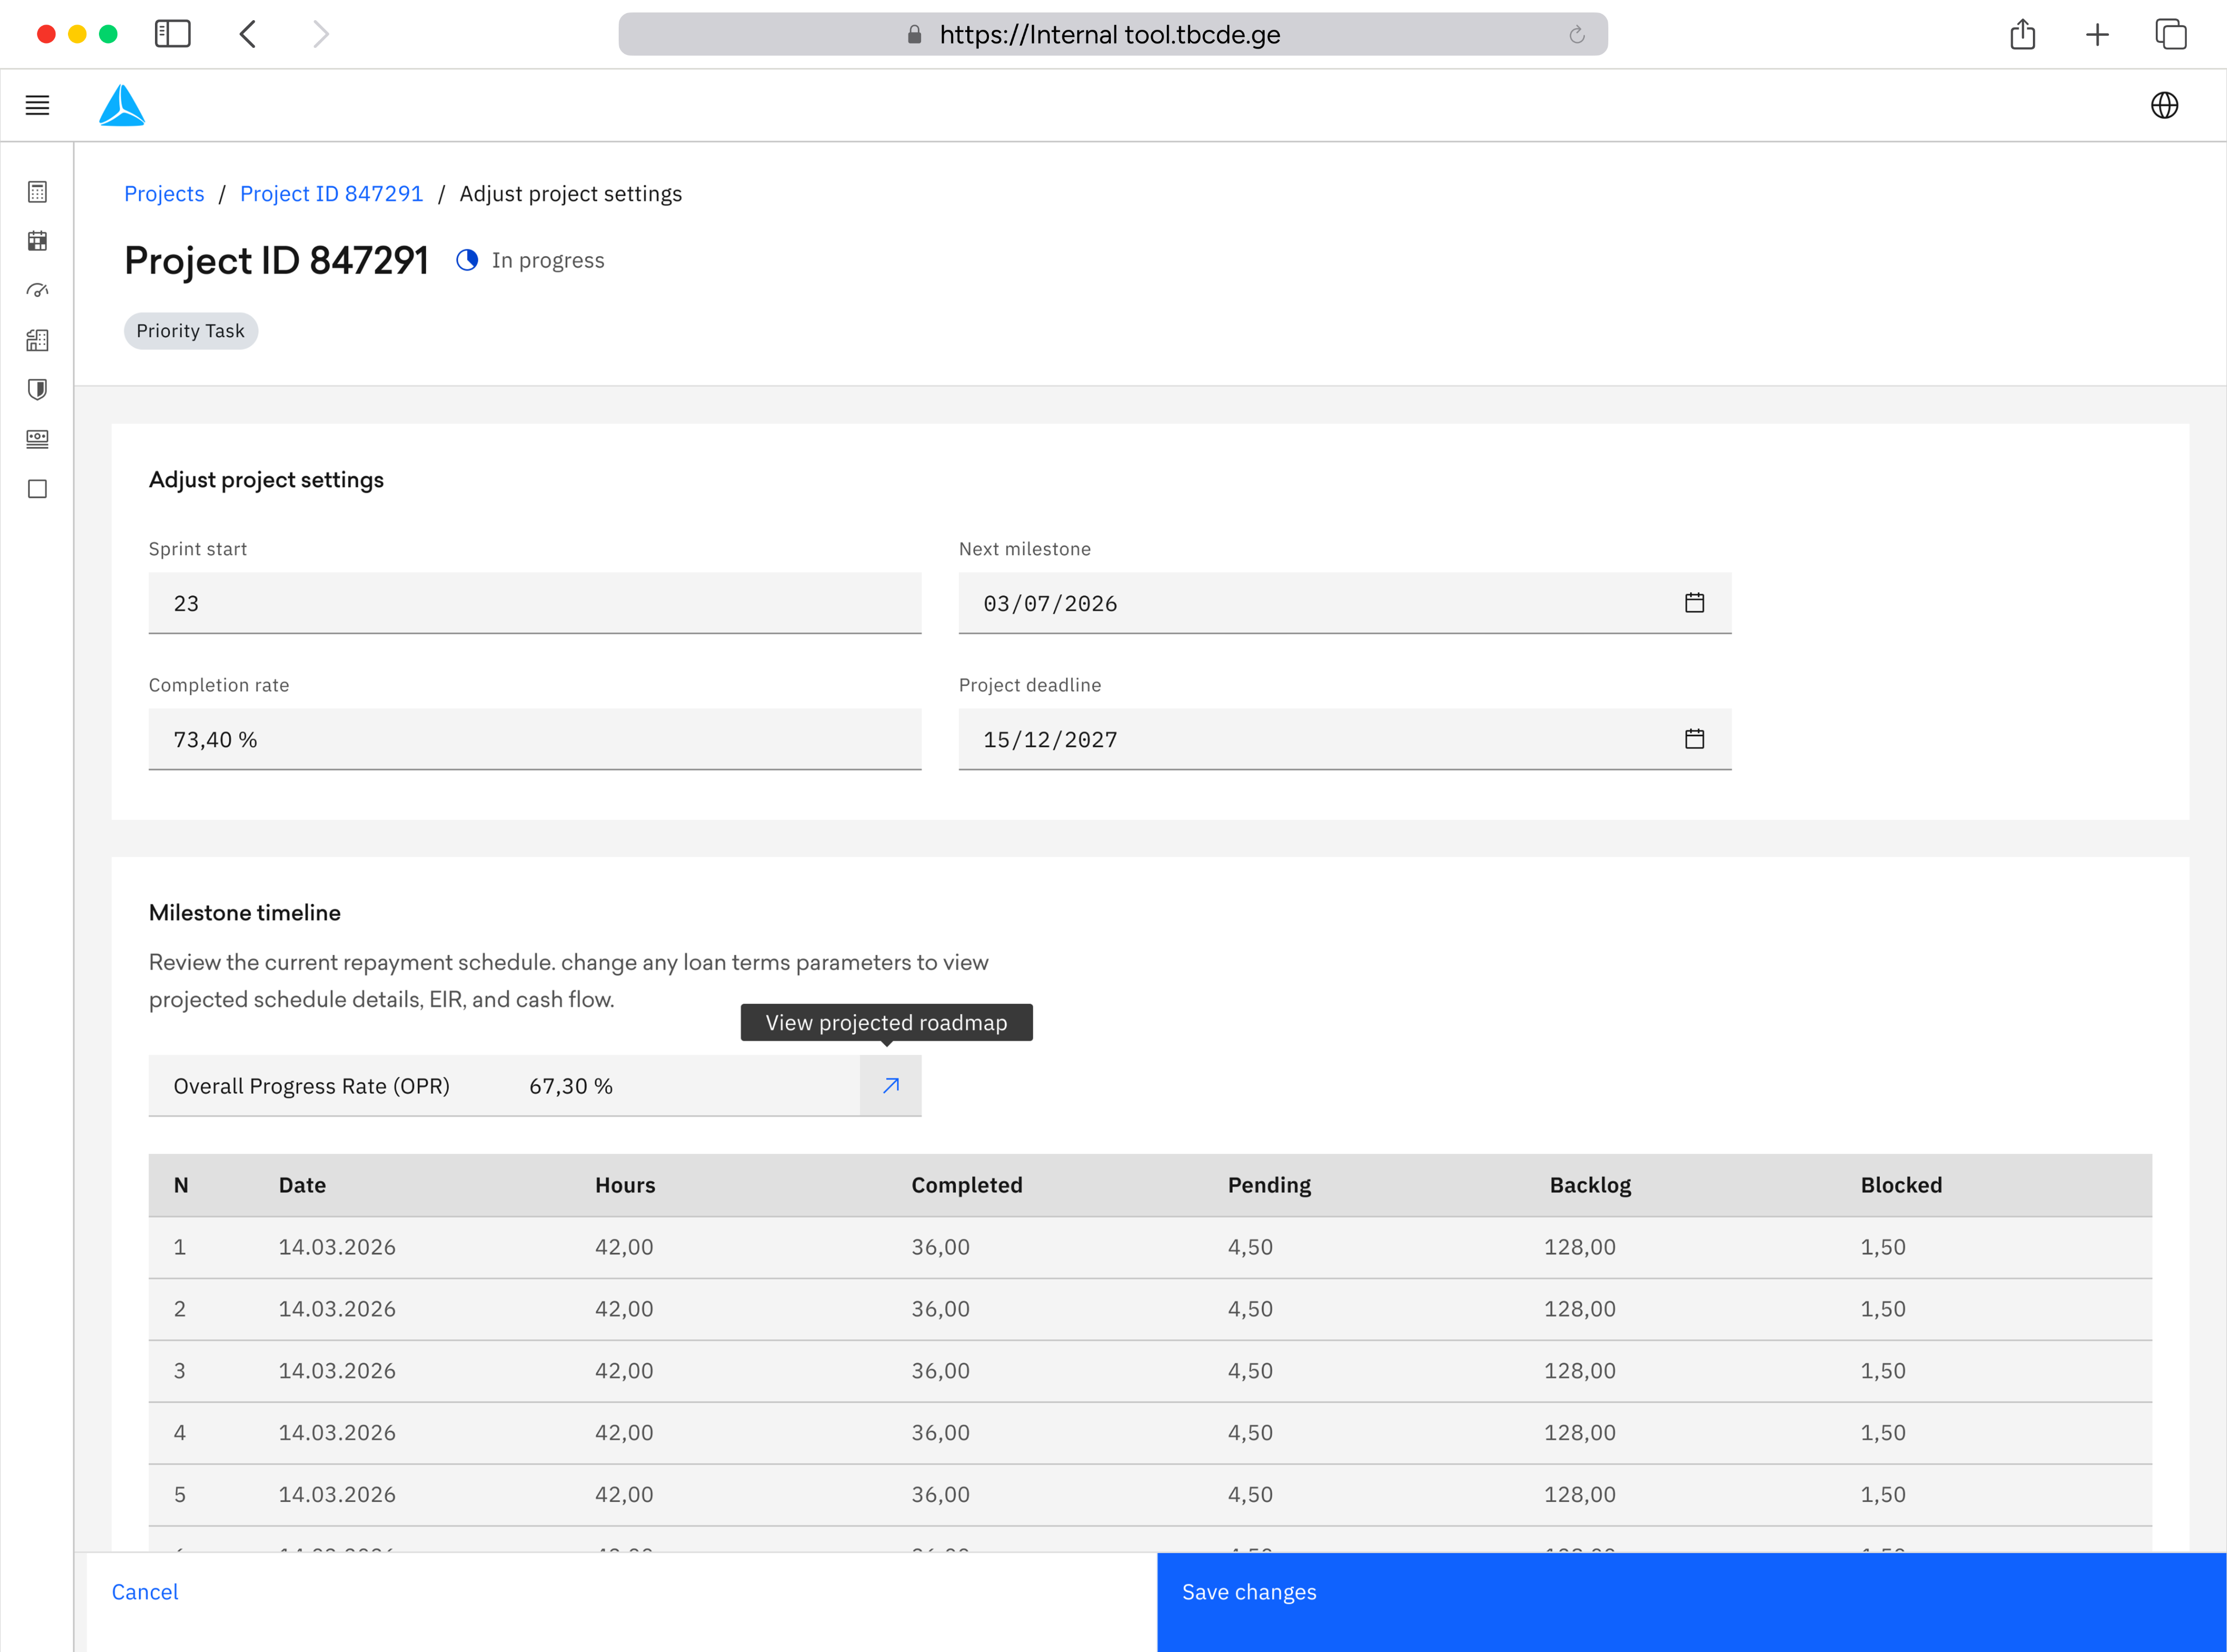This screenshot has height=1652, width=2227.
Task: Click the Project deadline date 15/12/2027
Action: tap(1050, 740)
